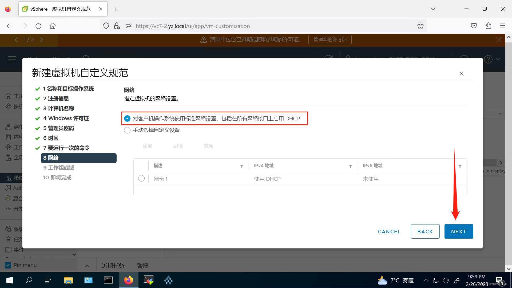Viewport: 512px width, 288px height.
Task: Click the hamburger menu icon top left
Action: click(x=12, y=59)
